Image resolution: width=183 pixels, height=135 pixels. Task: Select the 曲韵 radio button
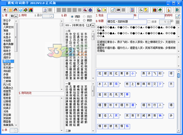pos(84,17)
